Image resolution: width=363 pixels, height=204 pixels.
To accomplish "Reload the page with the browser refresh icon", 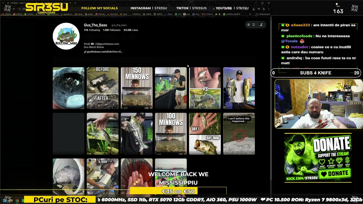I will [14, 9].
